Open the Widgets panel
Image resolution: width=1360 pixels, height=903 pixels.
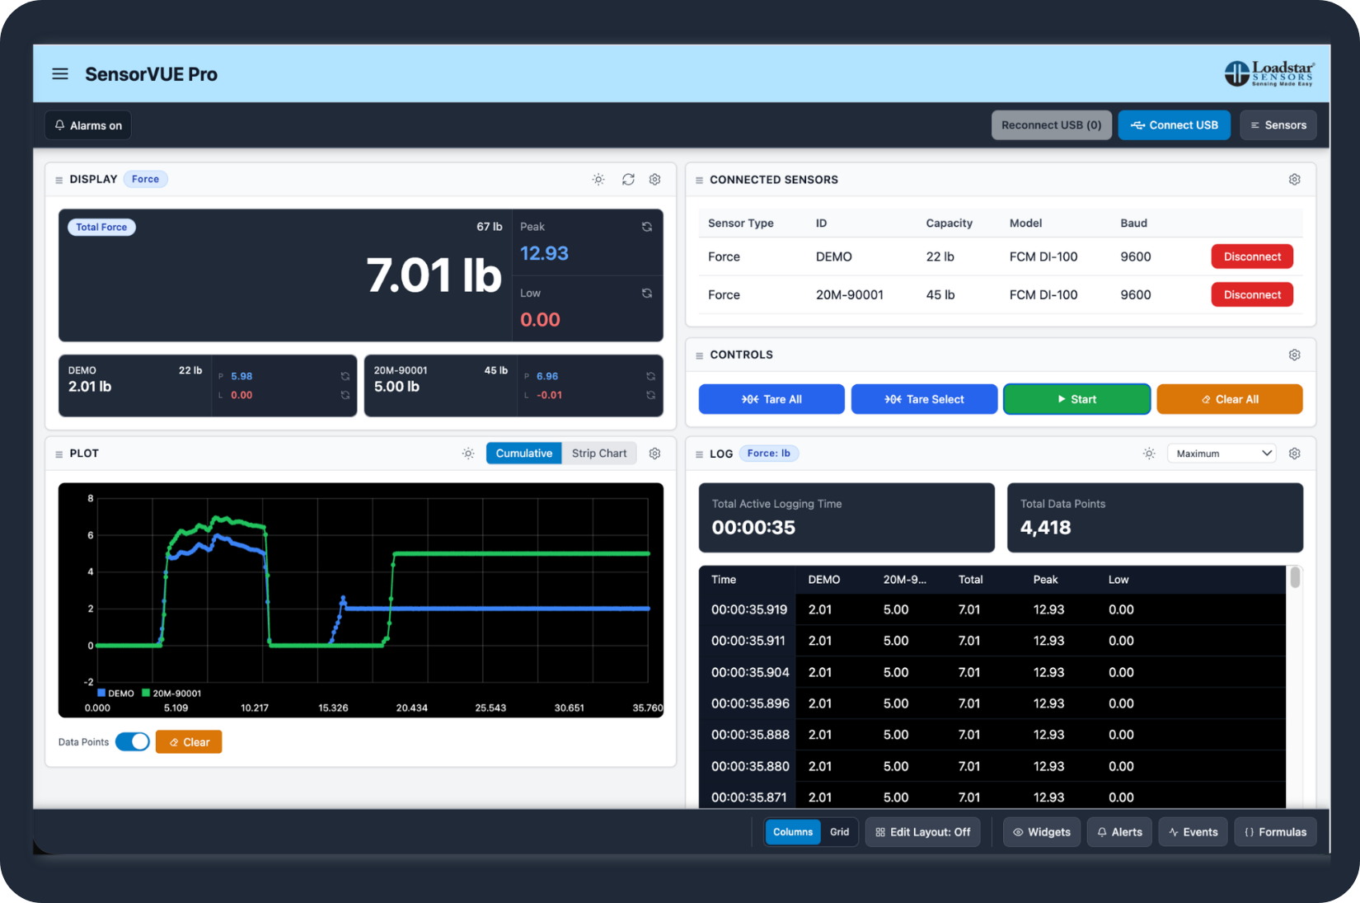click(1042, 832)
